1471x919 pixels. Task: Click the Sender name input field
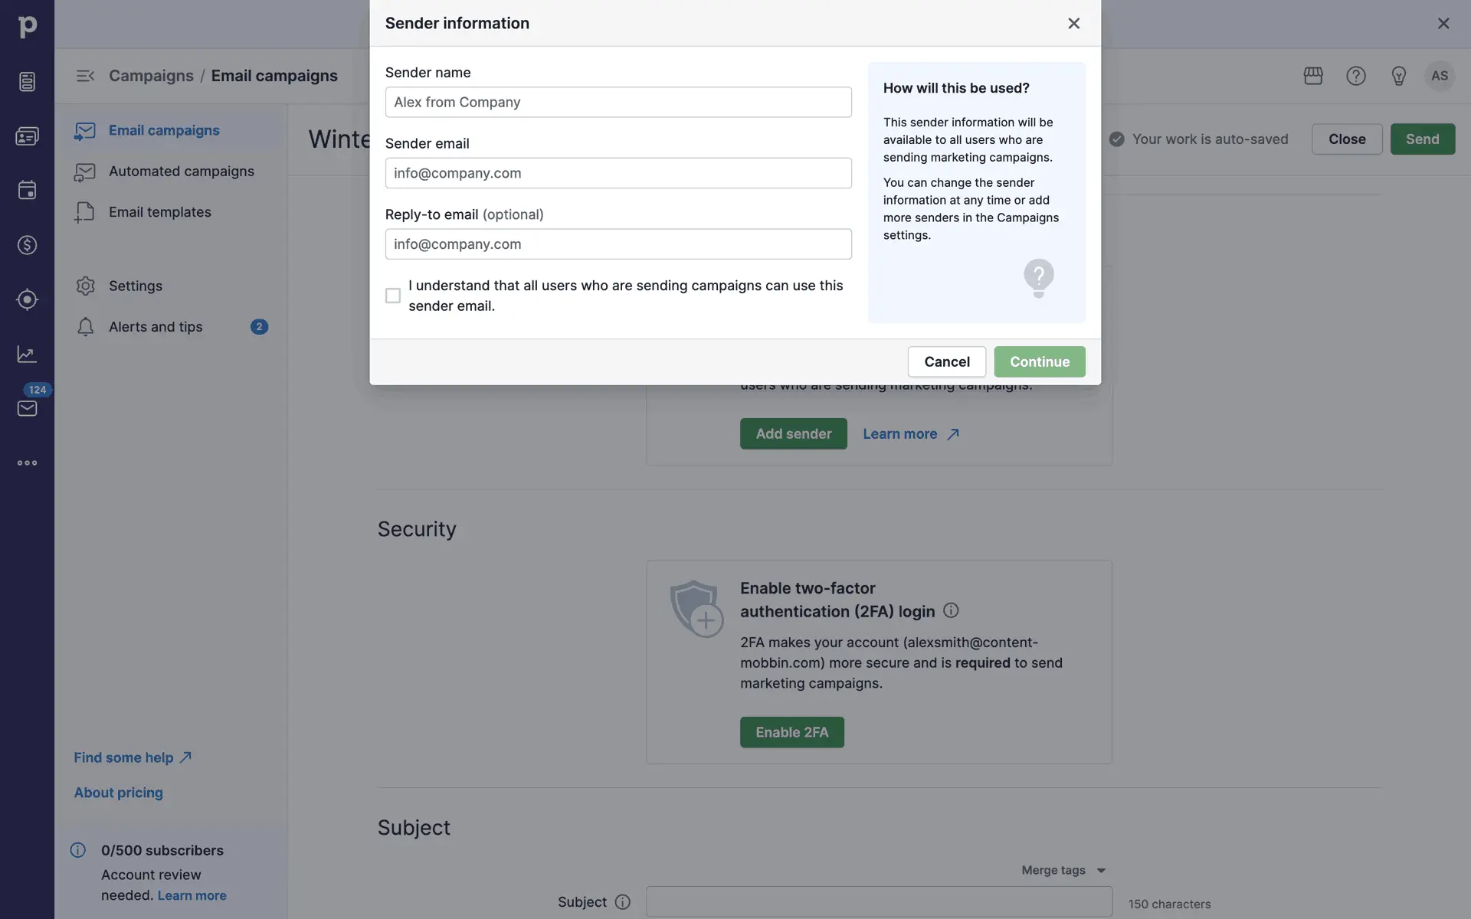(x=618, y=103)
